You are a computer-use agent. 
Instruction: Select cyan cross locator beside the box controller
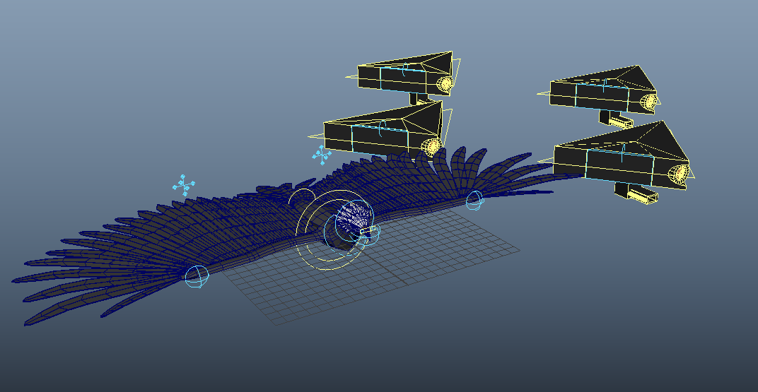322,155
